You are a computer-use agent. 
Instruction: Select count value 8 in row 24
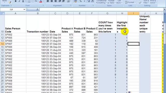pyautogui.click(x=107, y=75)
